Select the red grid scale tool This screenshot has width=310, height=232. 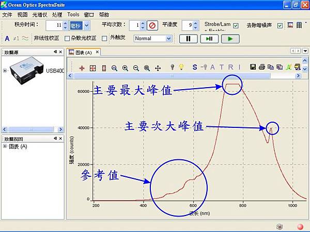click(x=92, y=68)
